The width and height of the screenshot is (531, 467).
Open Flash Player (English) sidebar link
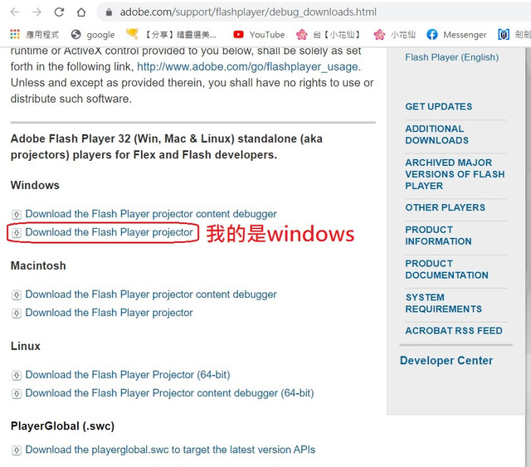pyautogui.click(x=451, y=57)
